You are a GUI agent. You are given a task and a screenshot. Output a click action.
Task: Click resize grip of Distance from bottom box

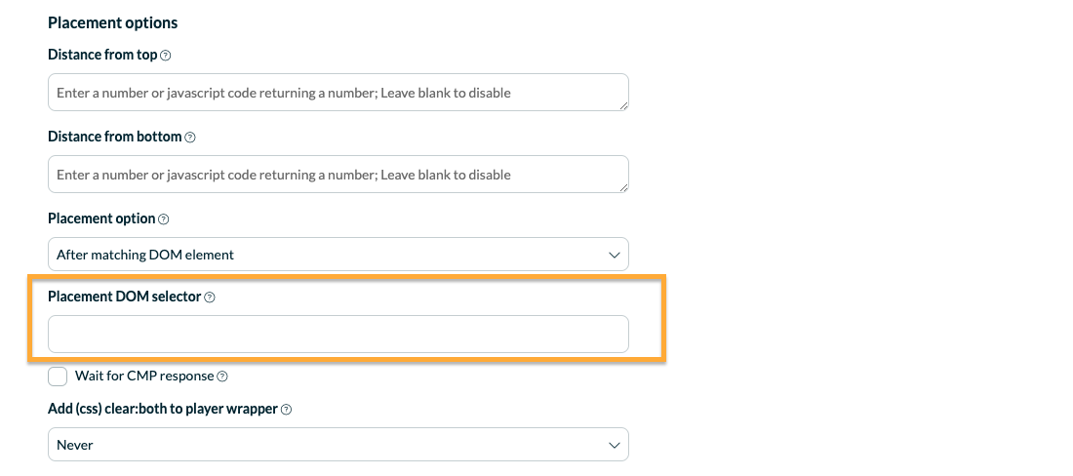(x=623, y=188)
